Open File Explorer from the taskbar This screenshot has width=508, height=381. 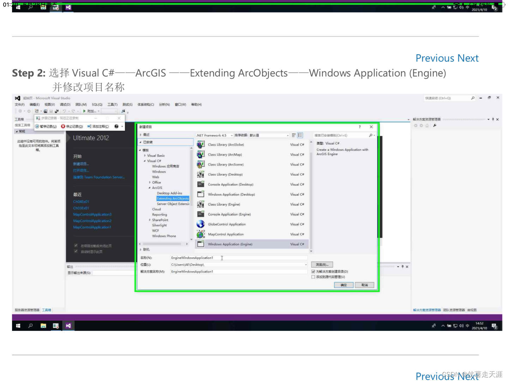coord(43,326)
